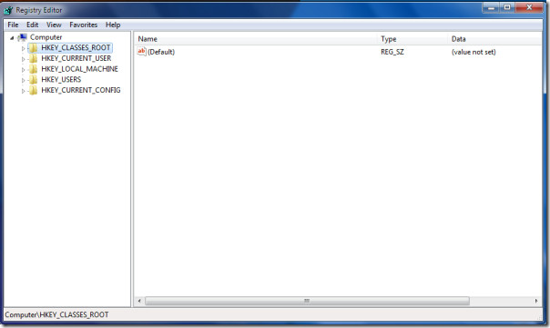550x328 pixels.
Task: Click the HKEY_CLASSES_ROOT folder icon
Action: pos(34,47)
